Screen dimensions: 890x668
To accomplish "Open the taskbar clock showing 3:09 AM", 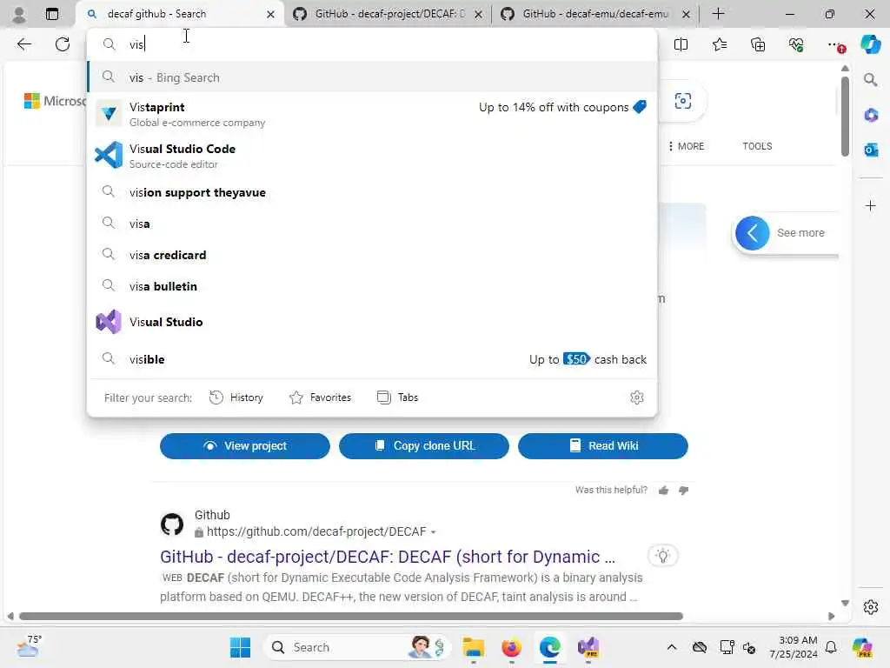I will coord(794,647).
